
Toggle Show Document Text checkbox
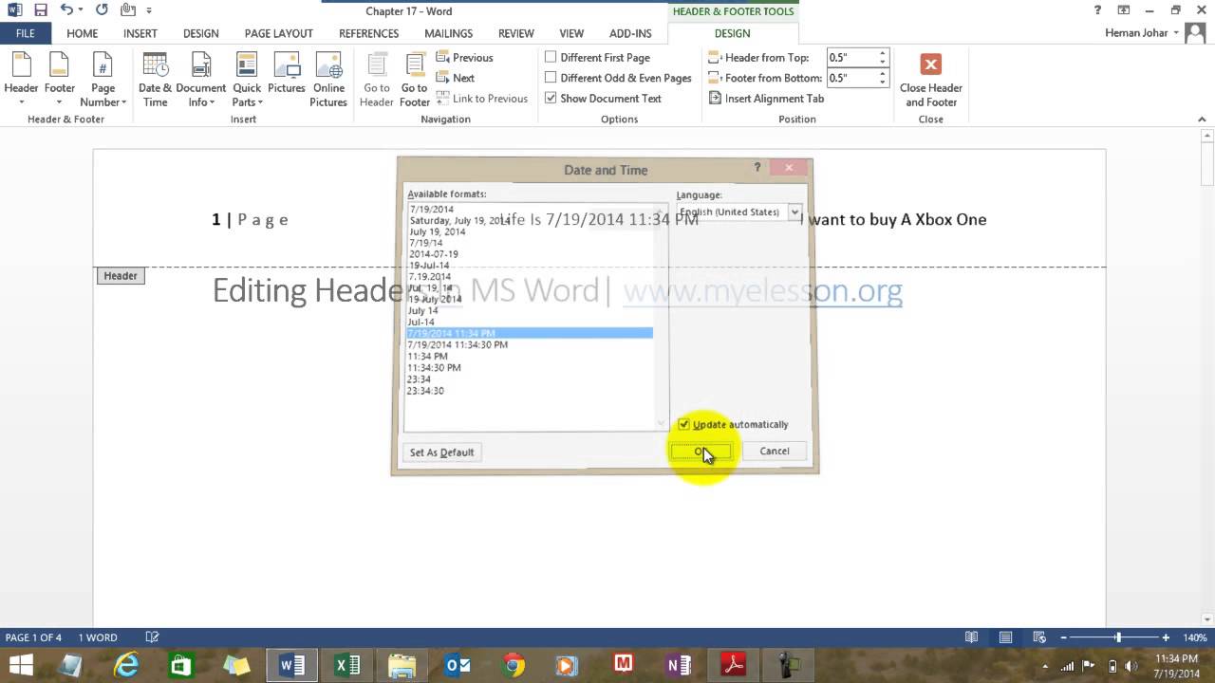click(551, 98)
